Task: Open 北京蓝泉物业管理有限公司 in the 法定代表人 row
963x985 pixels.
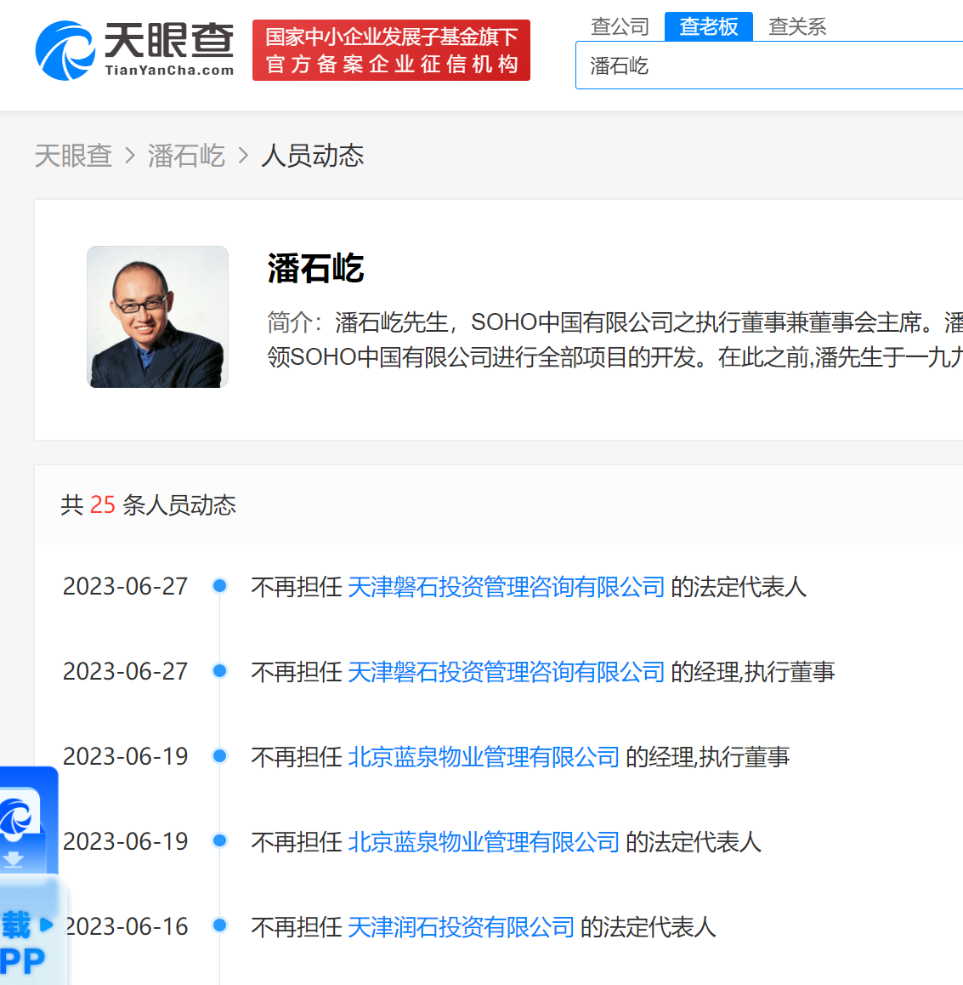Action: [484, 842]
